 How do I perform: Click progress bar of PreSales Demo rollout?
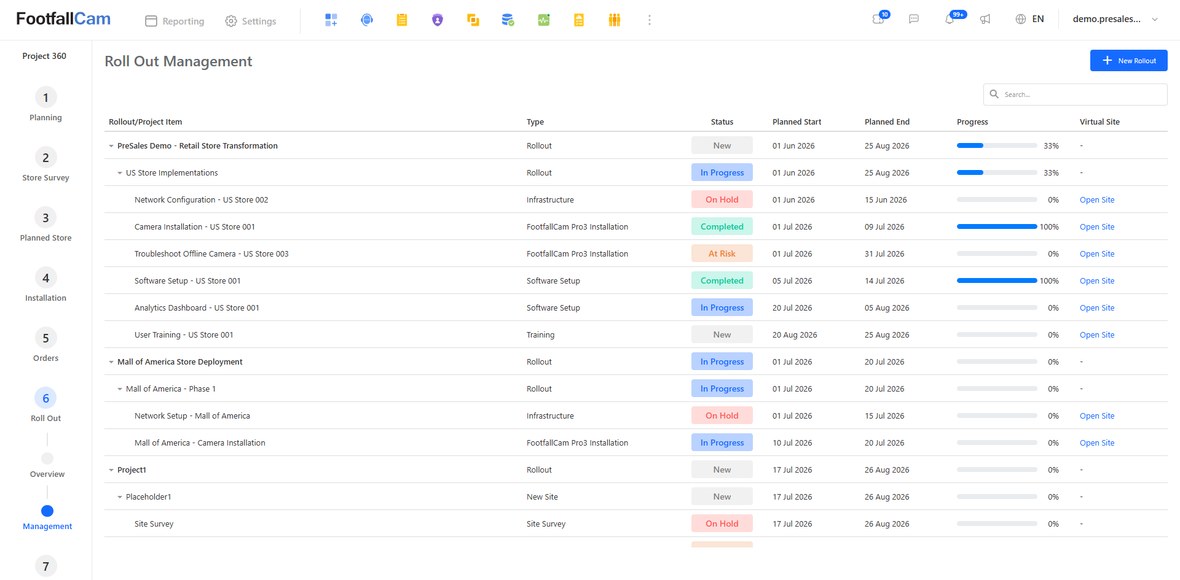[997, 146]
